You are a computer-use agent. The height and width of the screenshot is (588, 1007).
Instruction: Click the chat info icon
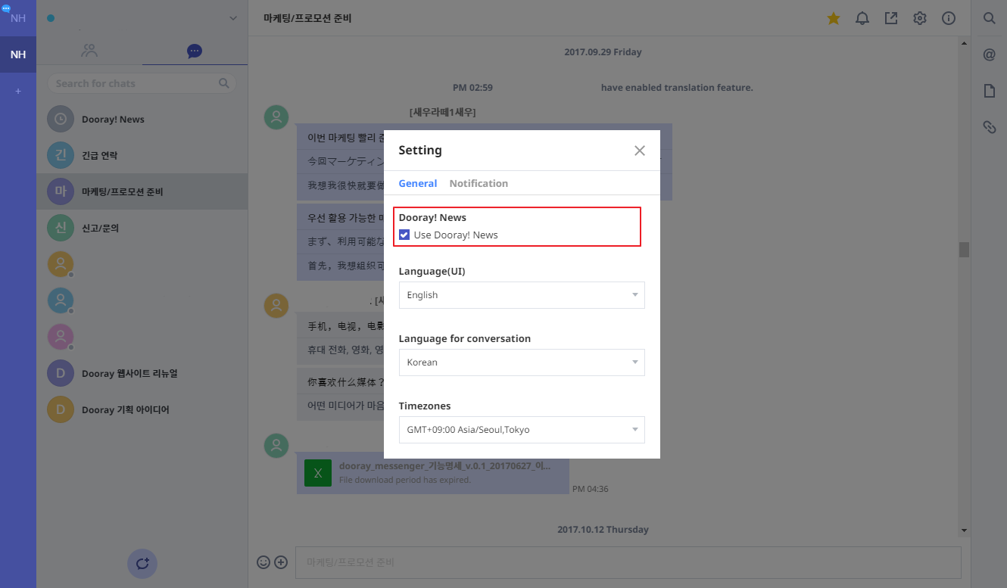pos(949,18)
